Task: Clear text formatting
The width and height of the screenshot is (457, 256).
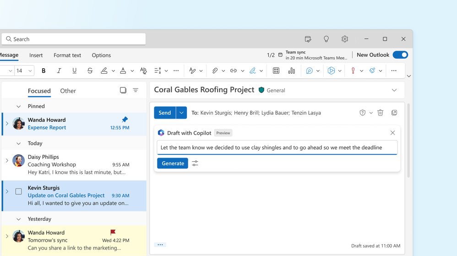Action: tap(143, 71)
